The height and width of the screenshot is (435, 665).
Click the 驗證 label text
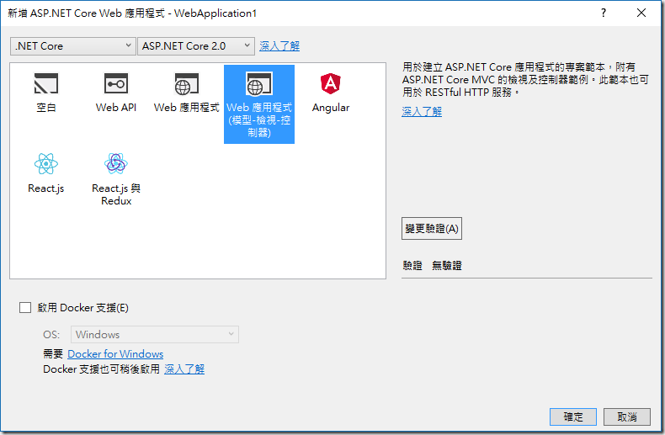tap(412, 265)
